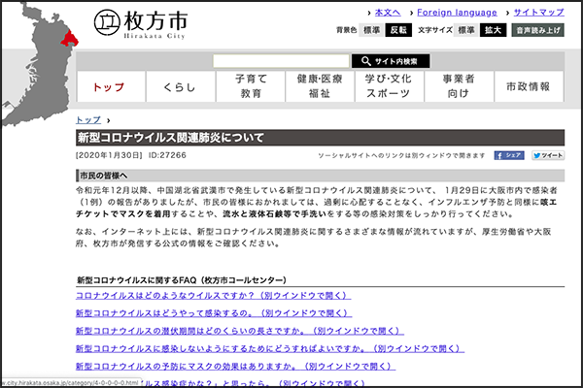Enlarge text with 拡大 button

pyautogui.click(x=494, y=30)
